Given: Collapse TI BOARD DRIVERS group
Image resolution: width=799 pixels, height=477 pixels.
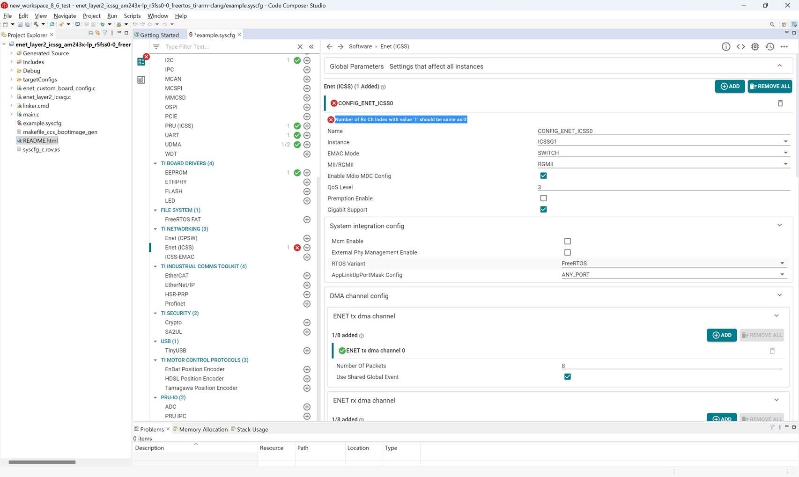Looking at the screenshot, I should (x=155, y=163).
